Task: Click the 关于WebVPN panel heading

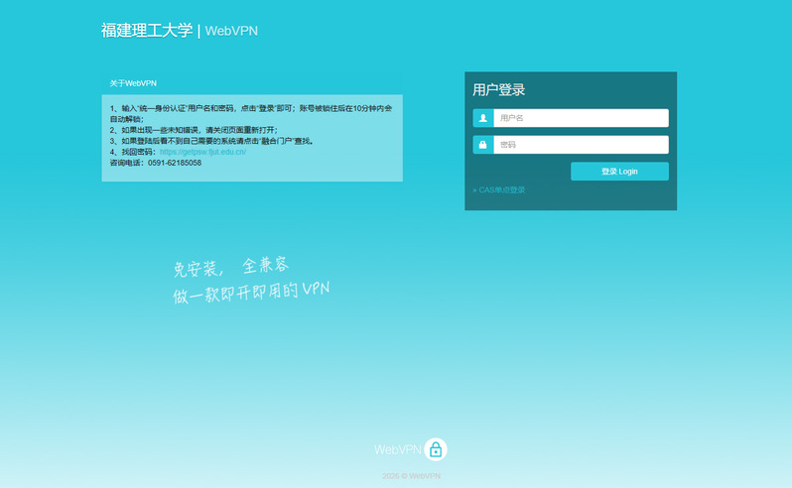Action: pyautogui.click(x=133, y=83)
